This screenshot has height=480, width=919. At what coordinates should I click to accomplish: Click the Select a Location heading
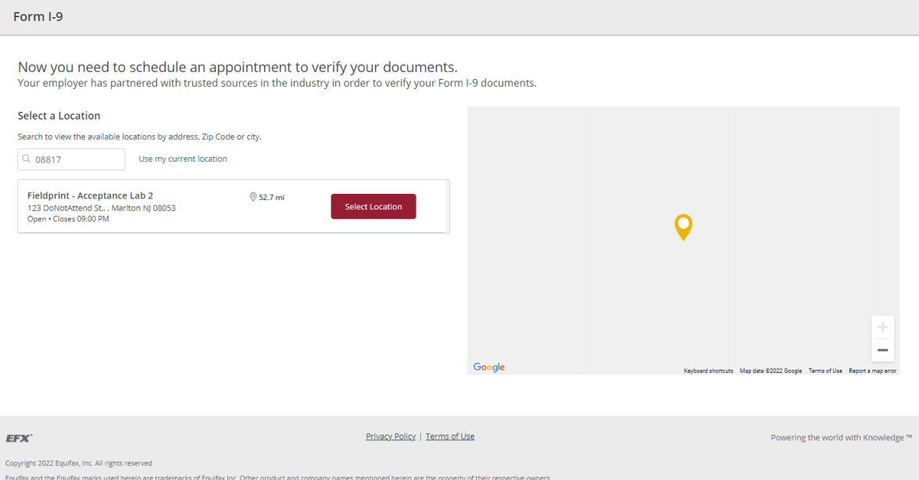[x=59, y=116]
